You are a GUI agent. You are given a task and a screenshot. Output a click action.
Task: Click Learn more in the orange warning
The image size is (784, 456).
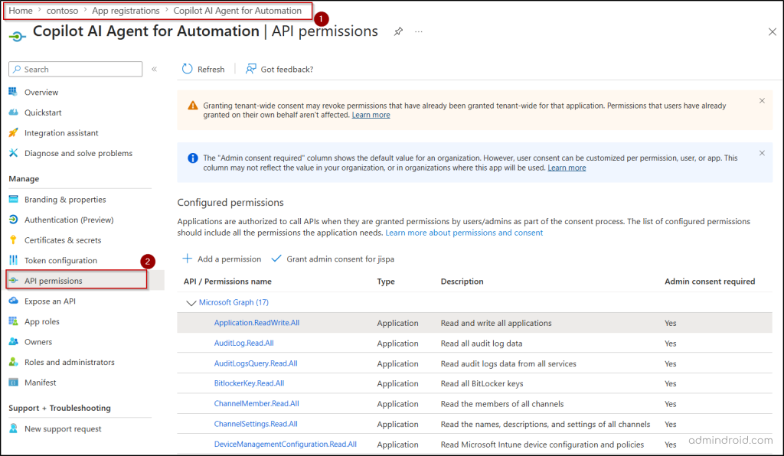coord(371,115)
